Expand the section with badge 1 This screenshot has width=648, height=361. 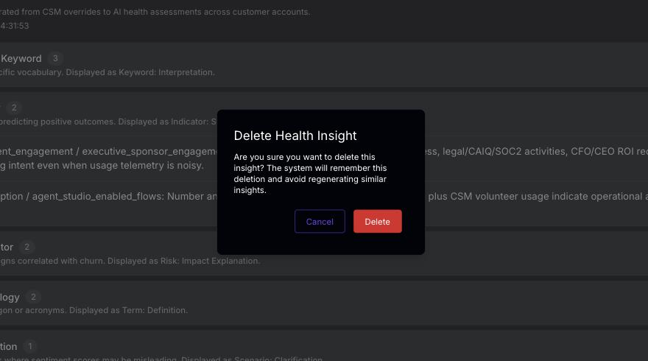pyautogui.click(x=324, y=346)
